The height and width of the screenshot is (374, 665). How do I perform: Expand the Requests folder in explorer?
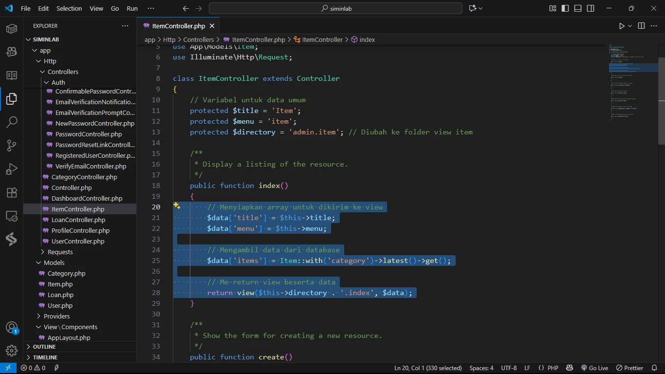pyautogui.click(x=60, y=252)
